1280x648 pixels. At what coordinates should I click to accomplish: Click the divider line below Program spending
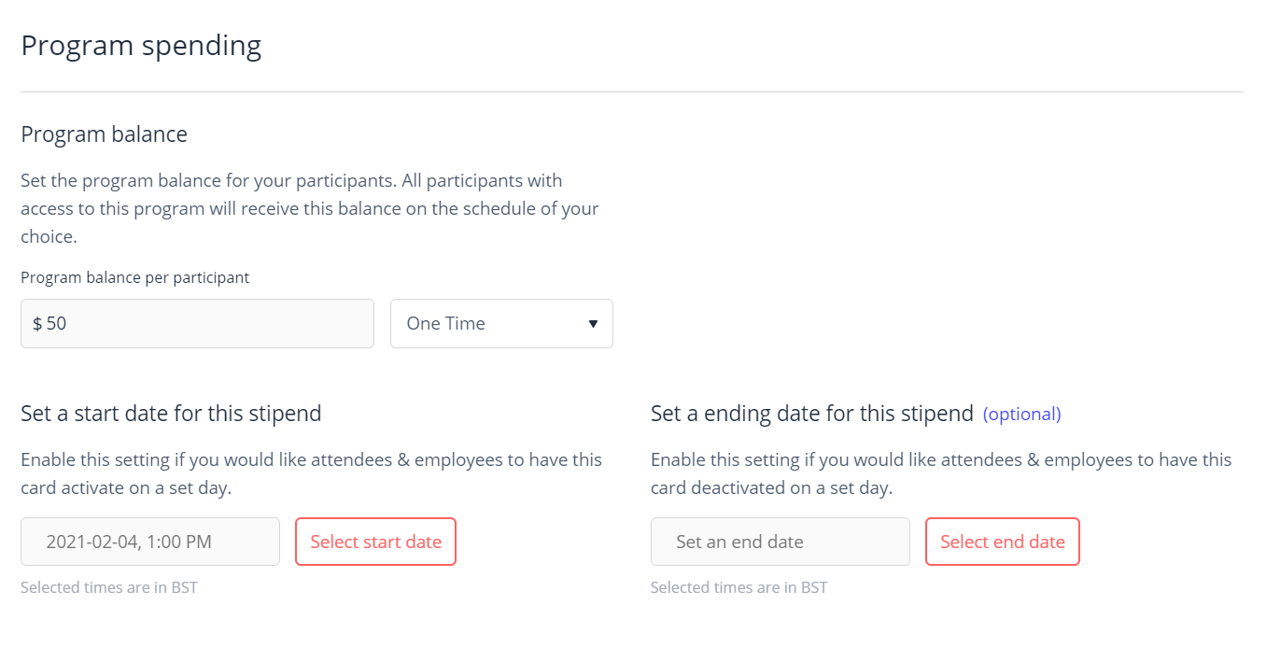pos(631,92)
